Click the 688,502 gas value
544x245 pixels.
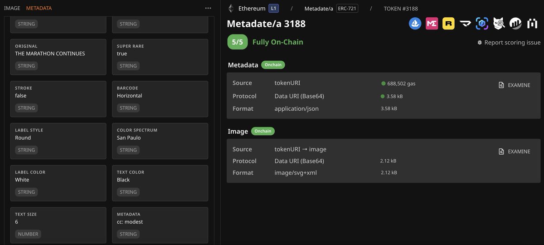click(401, 83)
